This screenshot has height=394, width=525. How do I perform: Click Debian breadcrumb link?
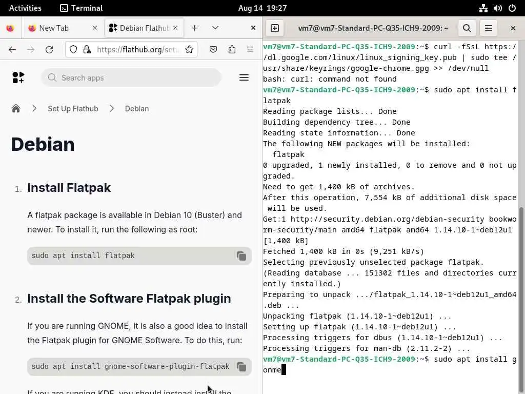[x=136, y=109]
